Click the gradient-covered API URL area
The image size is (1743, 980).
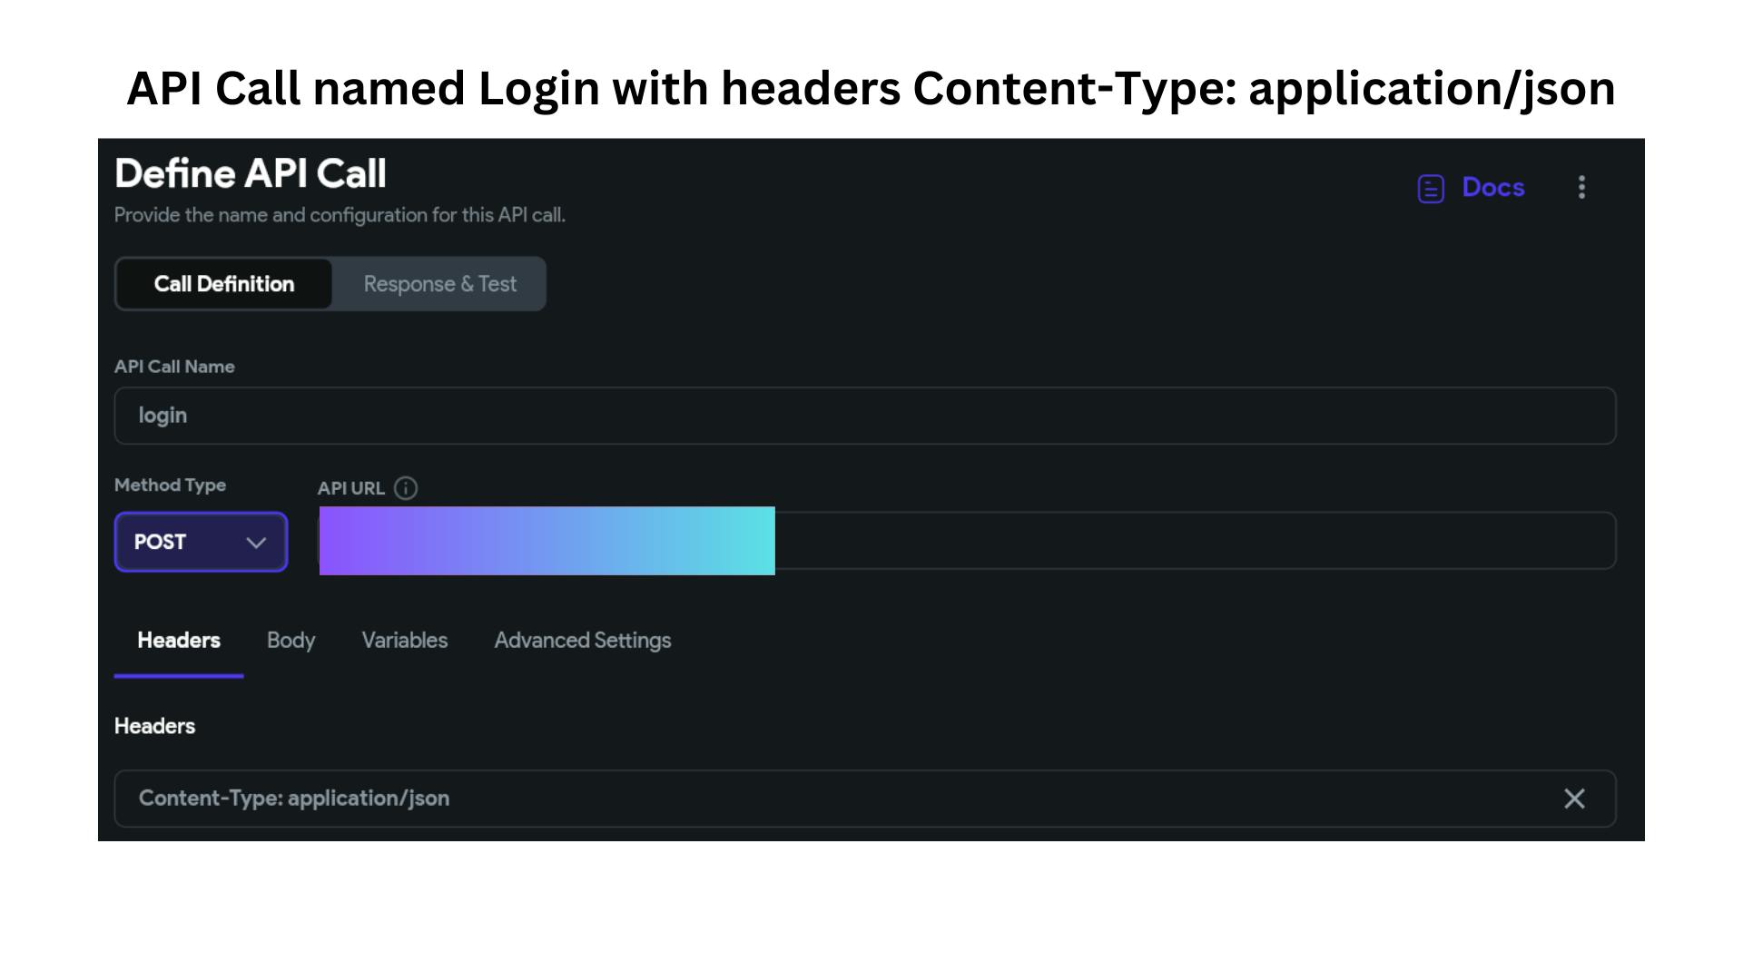(x=547, y=541)
